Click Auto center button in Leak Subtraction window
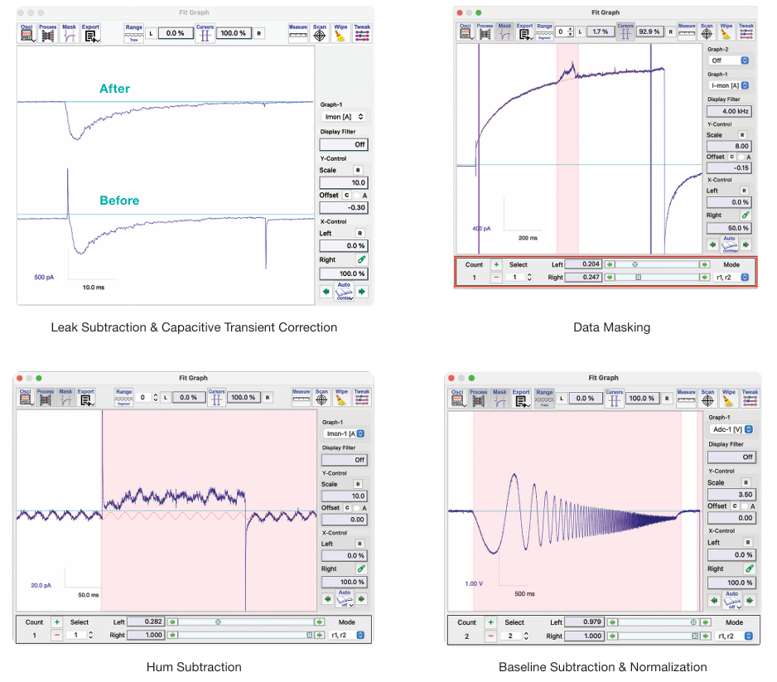Screen dimensions: 777x682 coord(344,292)
